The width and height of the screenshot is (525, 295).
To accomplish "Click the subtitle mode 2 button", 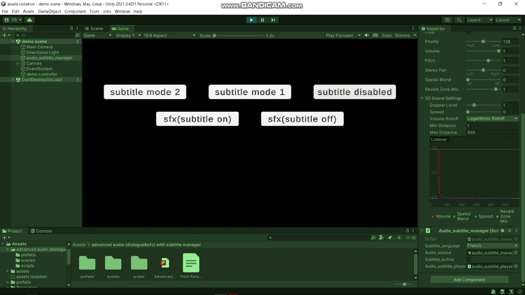I will pos(145,92).
